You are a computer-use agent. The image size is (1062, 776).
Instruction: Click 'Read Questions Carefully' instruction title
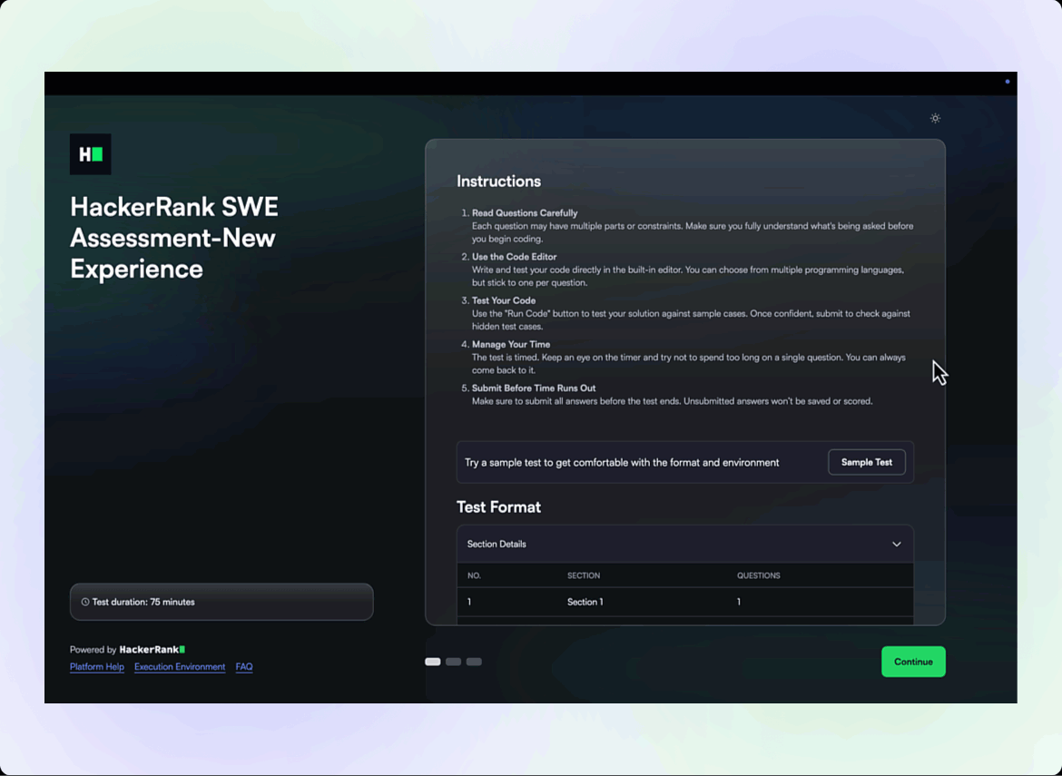pos(525,213)
